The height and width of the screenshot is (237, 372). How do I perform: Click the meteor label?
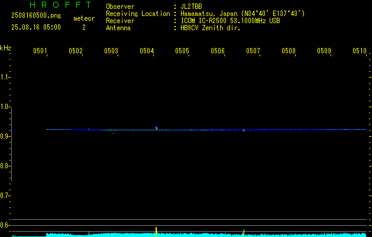click(x=84, y=18)
